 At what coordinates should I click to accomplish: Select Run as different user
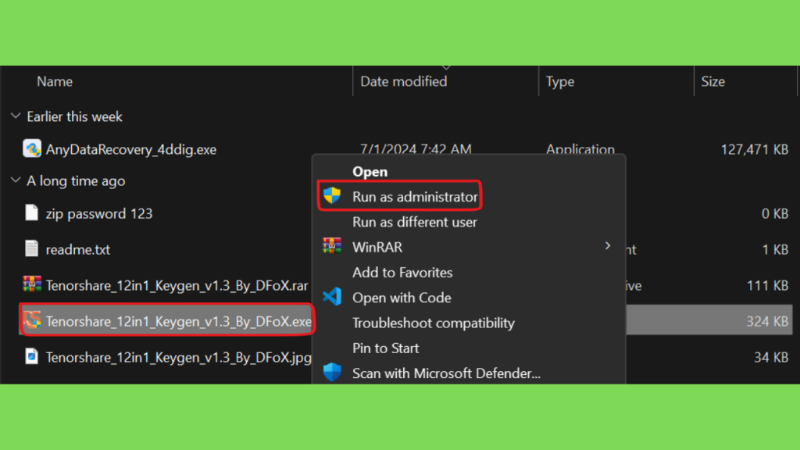click(415, 222)
